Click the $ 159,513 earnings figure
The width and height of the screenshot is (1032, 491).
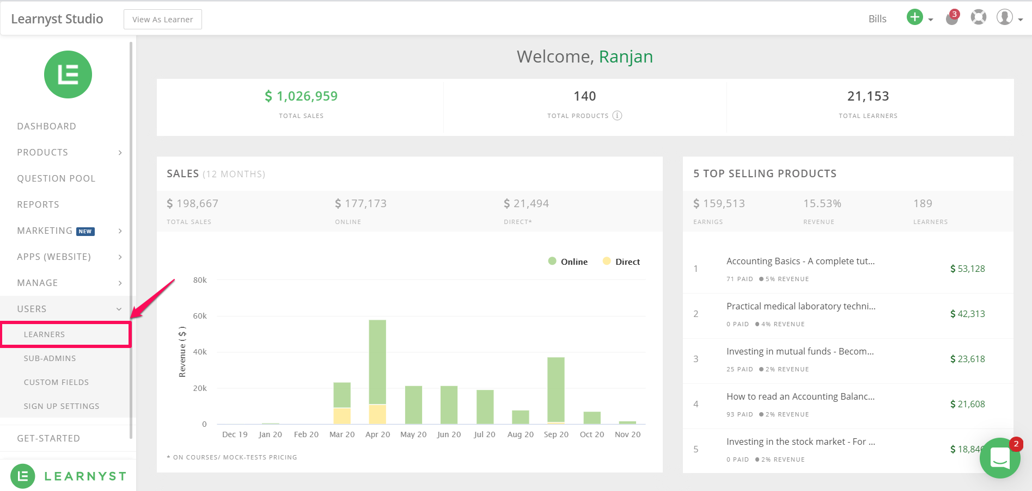(x=719, y=203)
